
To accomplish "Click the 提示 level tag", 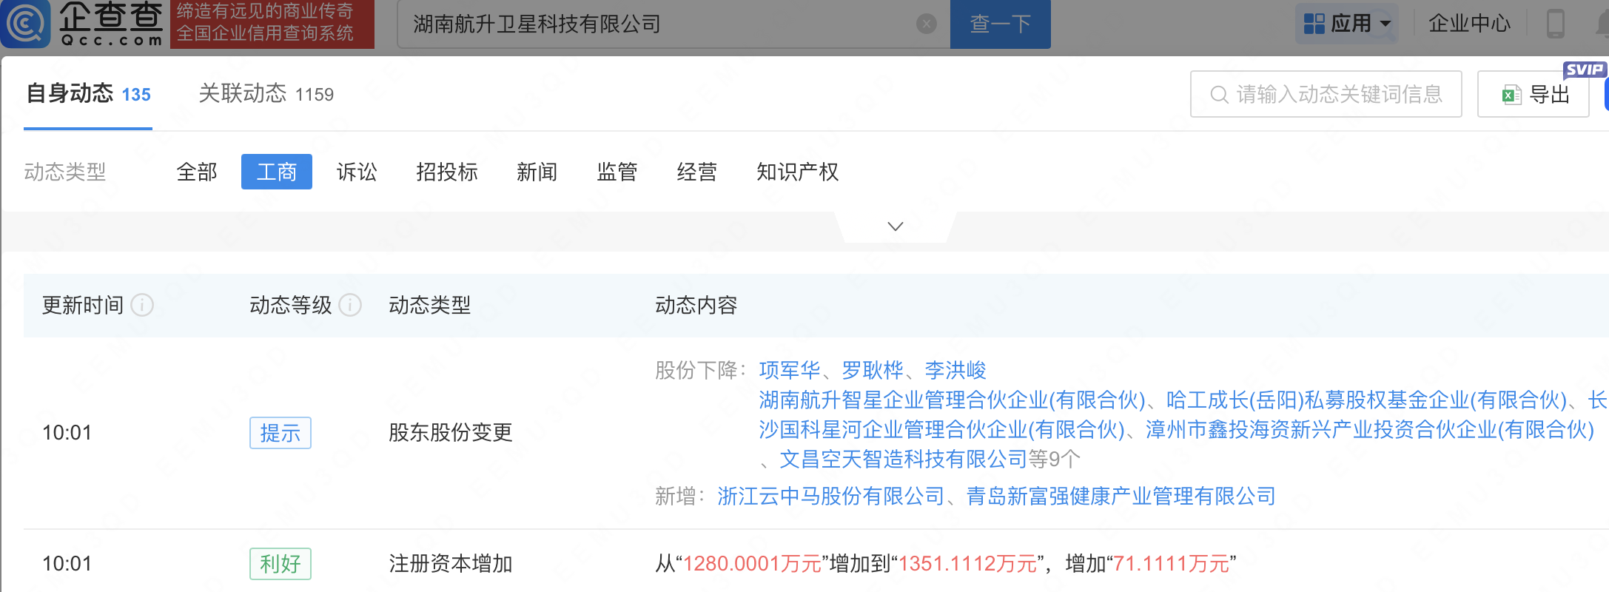I will [280, 433].
